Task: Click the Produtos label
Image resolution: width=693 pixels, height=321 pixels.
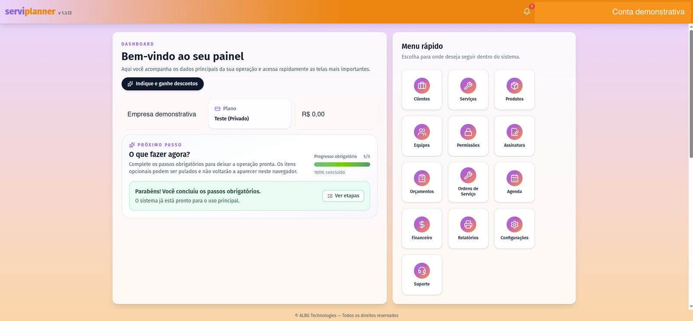Action: [515, 99]
